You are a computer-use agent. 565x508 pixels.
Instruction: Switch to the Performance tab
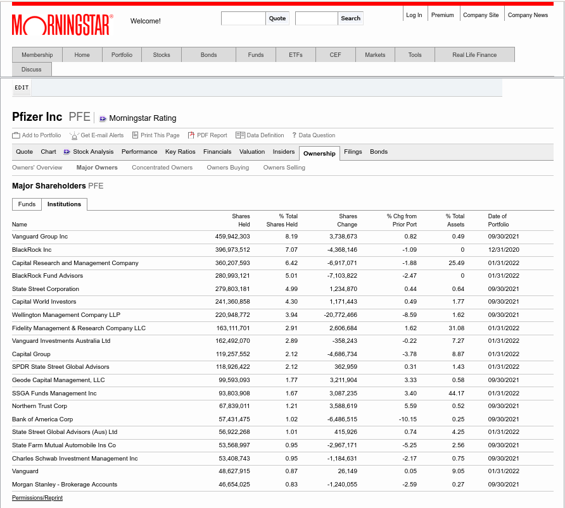point(139,152)
